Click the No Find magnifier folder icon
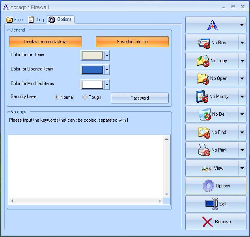Image resolution: width=250 pixels, height=237 pixels. pos(204,132)
